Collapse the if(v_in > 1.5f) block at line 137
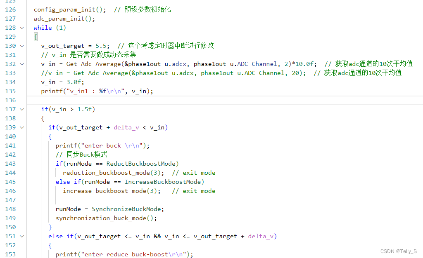The height and width of the screenshot is (258, 423). click(22, 109)
